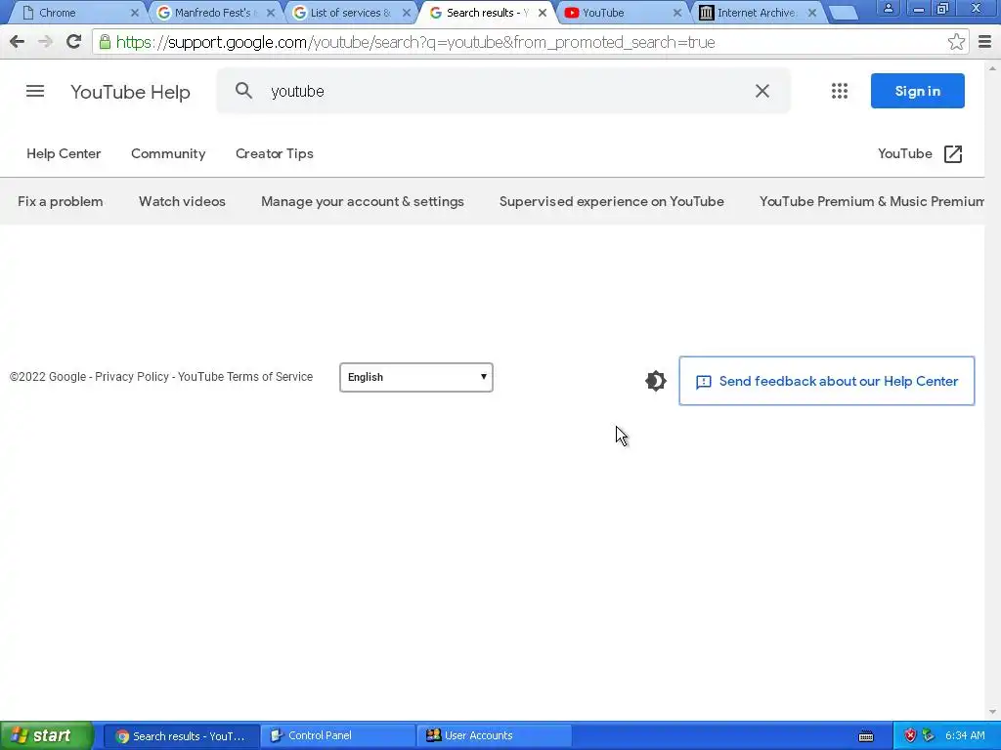1001x750 pixels.
Task: Select Supervised experience on YouTube
Action: [x=612, y=201]
